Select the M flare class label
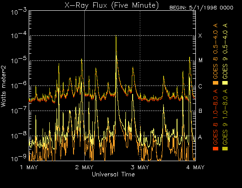The image size is (242, 188). click(x=200, y=60)
